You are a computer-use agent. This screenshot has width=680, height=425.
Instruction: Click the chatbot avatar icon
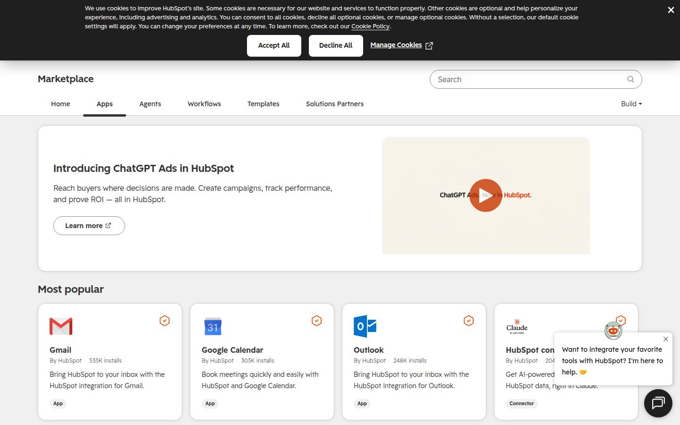point(613,331)
